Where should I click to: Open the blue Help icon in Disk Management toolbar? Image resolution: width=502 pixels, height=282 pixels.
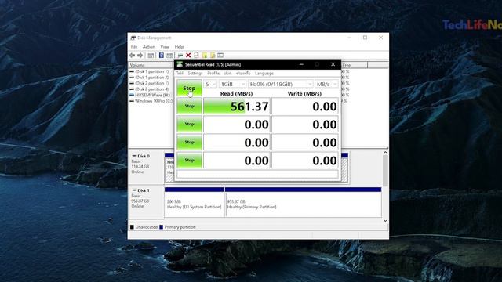click(x=162, y=56)
